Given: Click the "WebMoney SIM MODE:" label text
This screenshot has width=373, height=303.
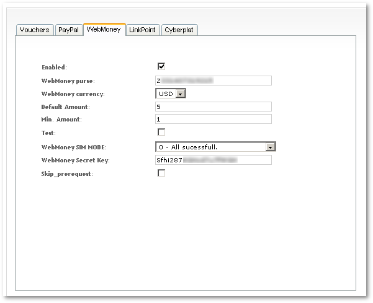Looking at the screenshot, I should click(74, 147).
